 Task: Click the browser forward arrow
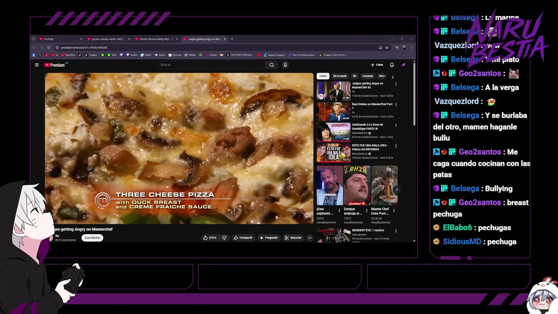click(x=41, y=48)
